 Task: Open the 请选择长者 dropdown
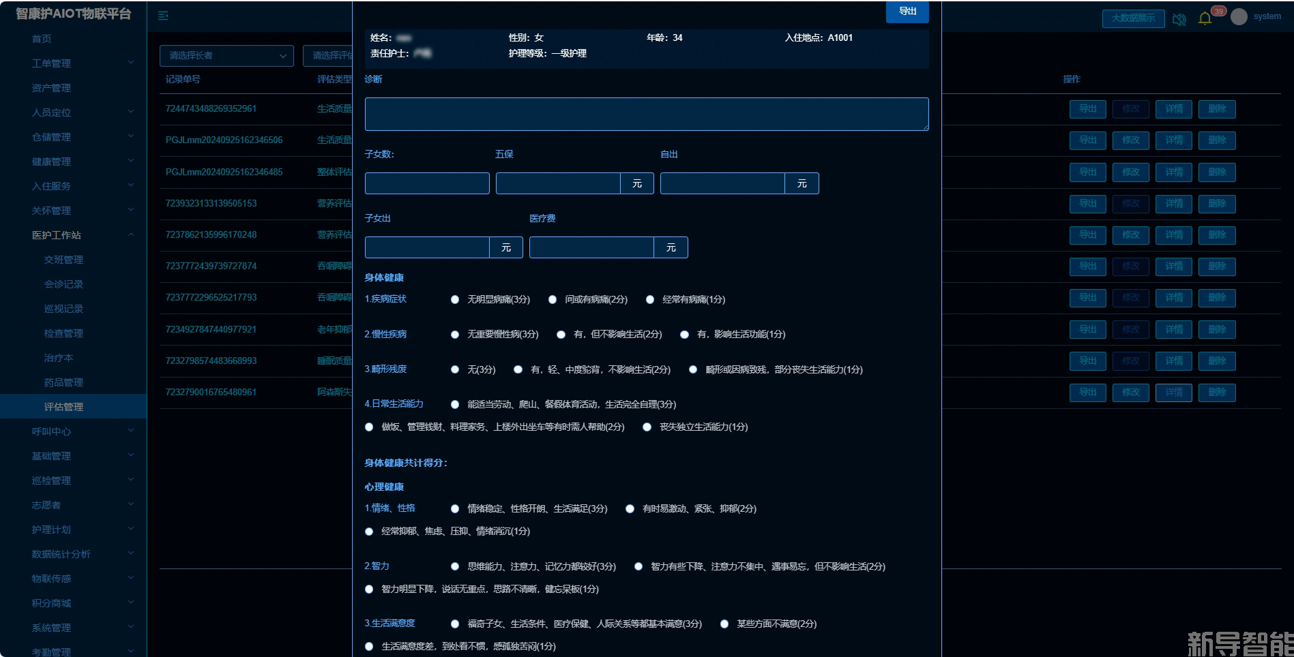coord(226,56)
